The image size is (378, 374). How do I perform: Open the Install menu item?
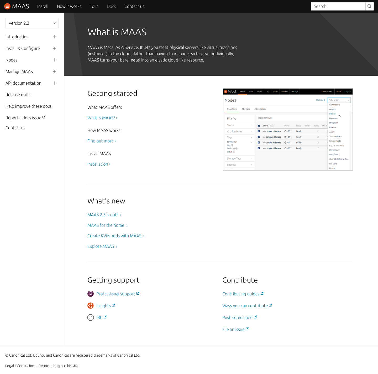click(43, 6)
